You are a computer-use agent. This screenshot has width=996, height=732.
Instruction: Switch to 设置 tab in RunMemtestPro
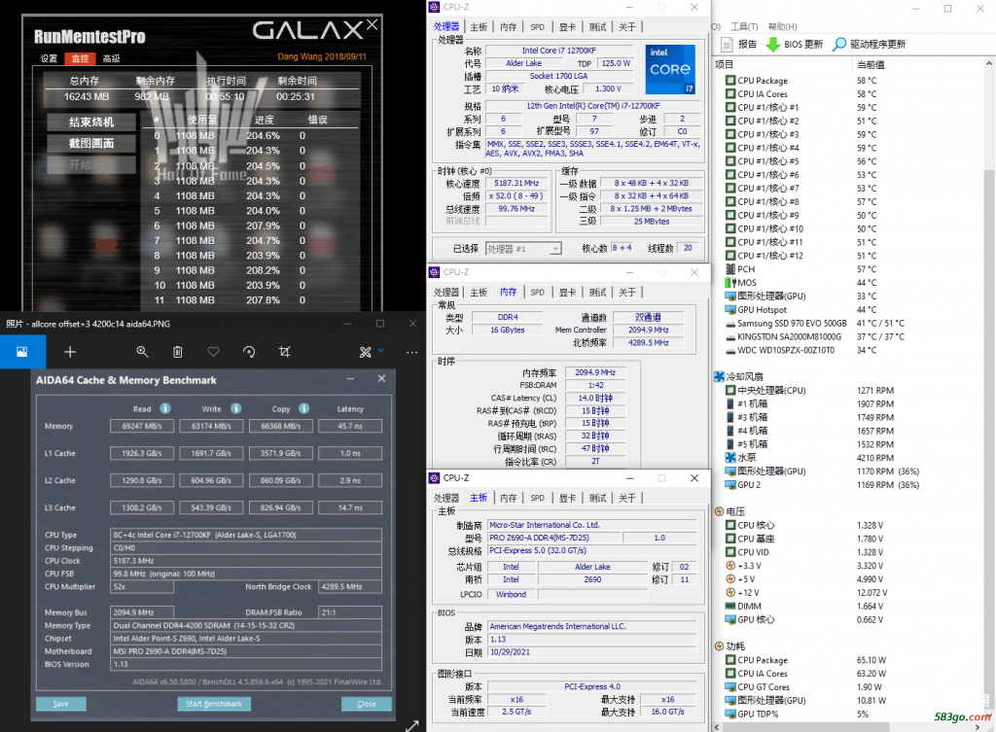coord(49,58)
